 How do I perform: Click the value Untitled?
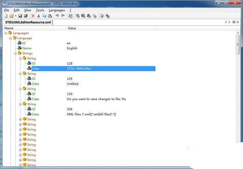click(72, 84)
